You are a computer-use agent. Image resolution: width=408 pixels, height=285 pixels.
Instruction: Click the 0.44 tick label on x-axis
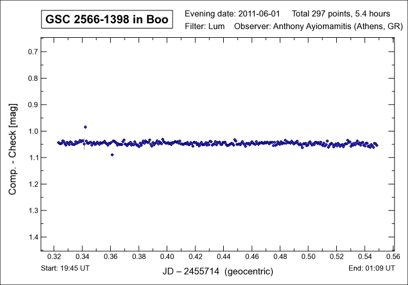click(223, 256)
